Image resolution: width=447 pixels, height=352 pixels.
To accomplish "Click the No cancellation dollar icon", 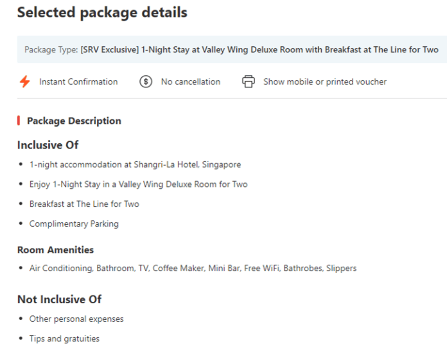I will [146, 82].
